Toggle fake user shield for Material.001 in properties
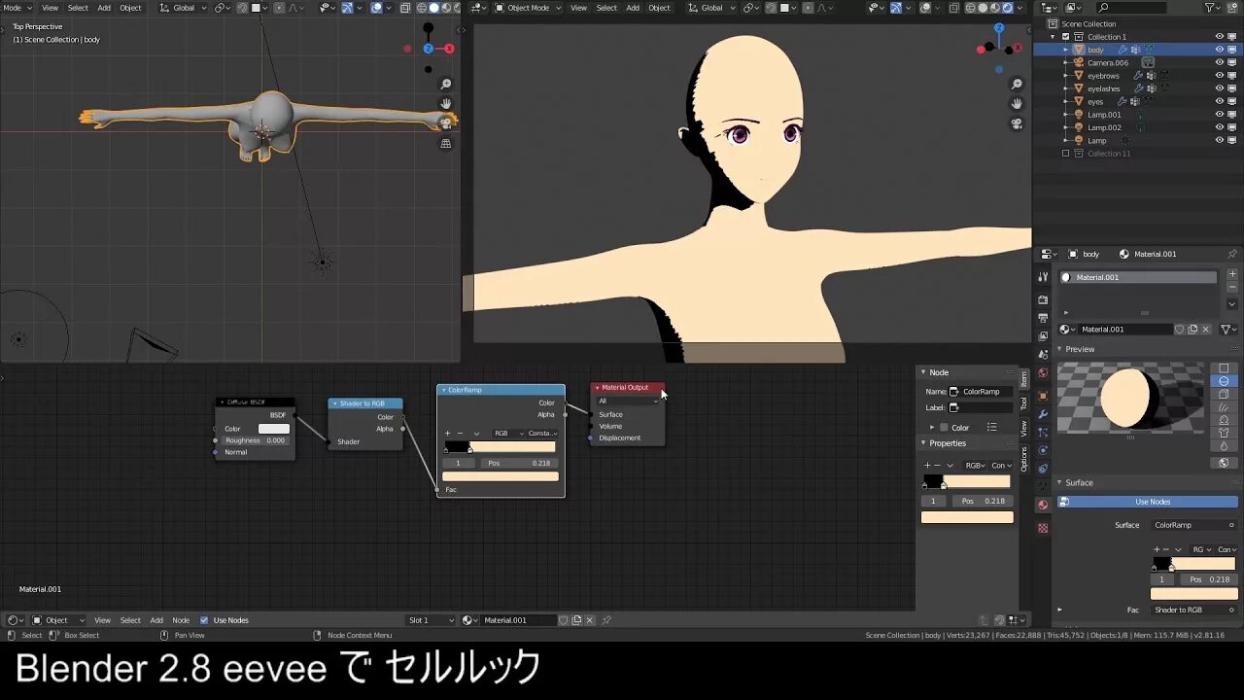 pos(1180,330)
